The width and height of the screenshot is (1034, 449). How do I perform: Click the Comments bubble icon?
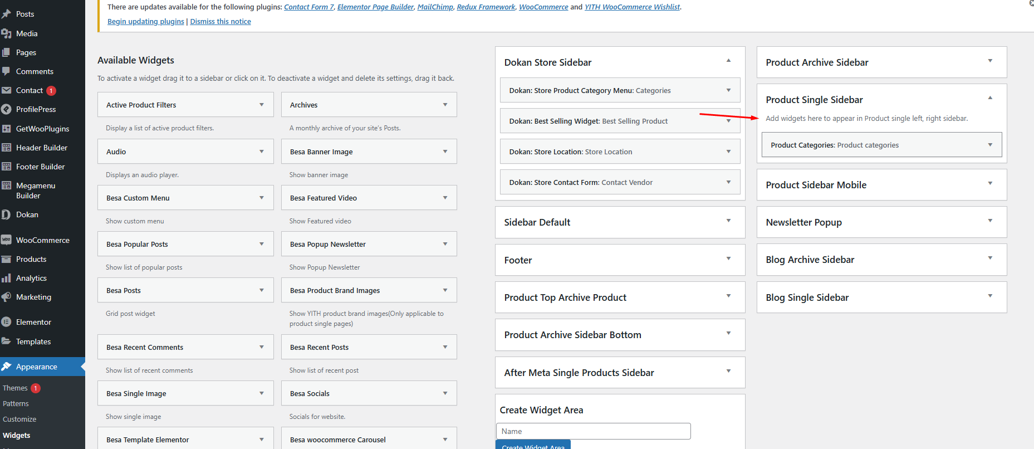(x=6, y=71)
